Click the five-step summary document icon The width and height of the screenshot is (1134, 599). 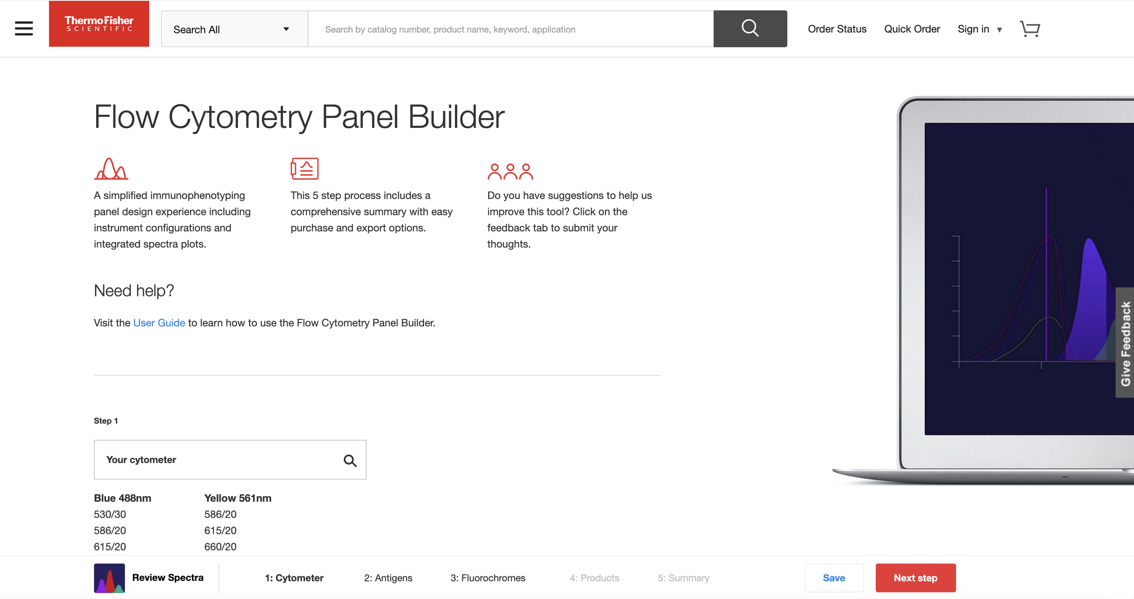[304, 169]
